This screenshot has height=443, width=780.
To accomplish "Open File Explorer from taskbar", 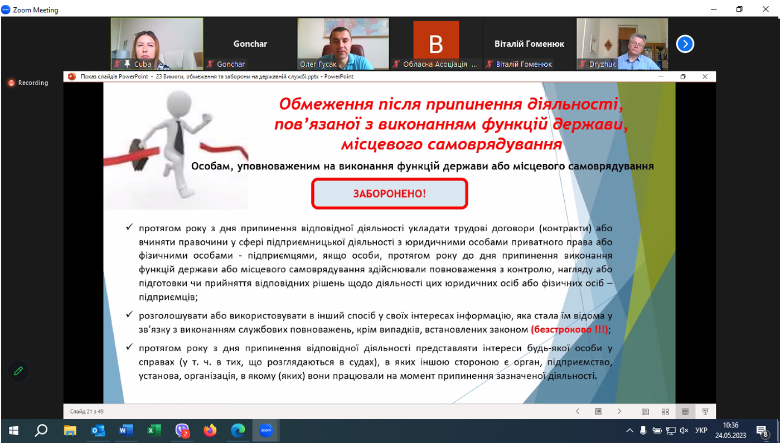I will 70,431.
